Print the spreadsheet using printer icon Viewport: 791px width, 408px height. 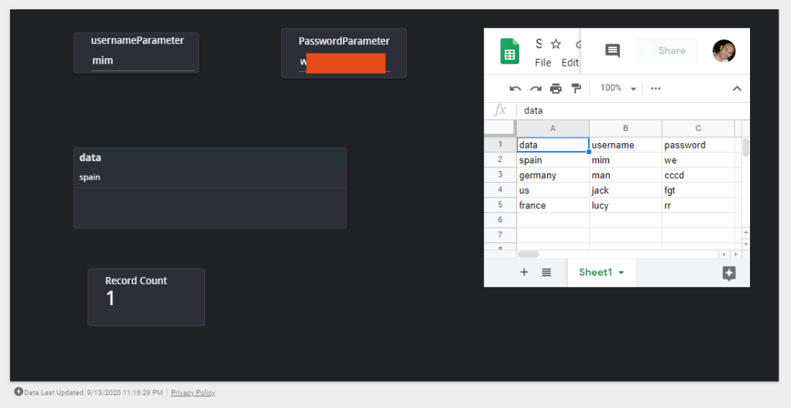pyautogui.click(x=556, y=88)
